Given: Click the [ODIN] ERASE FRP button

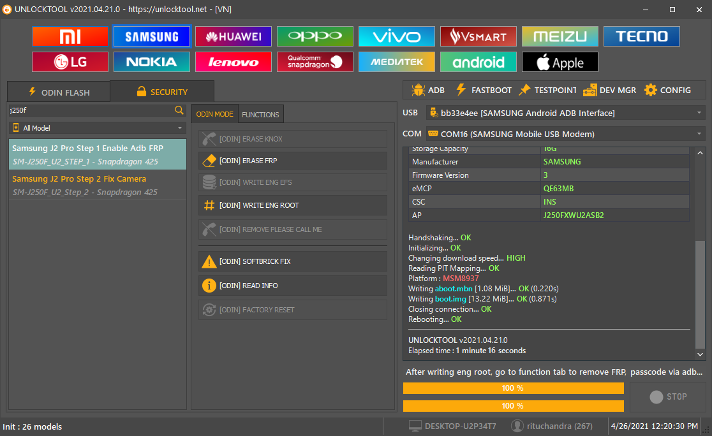Looking at the screenshot, I should (x=293, y=161).
